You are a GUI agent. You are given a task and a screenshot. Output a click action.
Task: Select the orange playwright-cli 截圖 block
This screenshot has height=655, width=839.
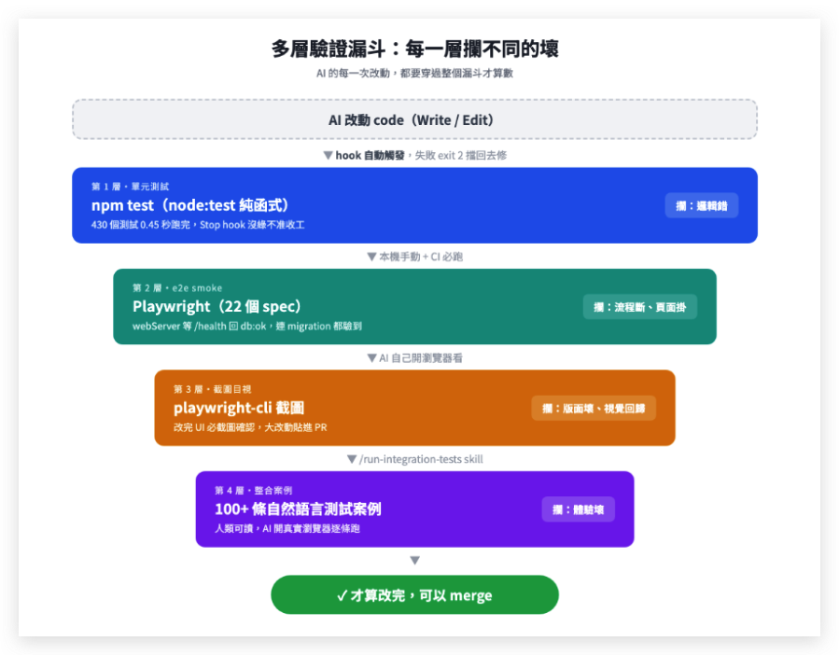414,408
